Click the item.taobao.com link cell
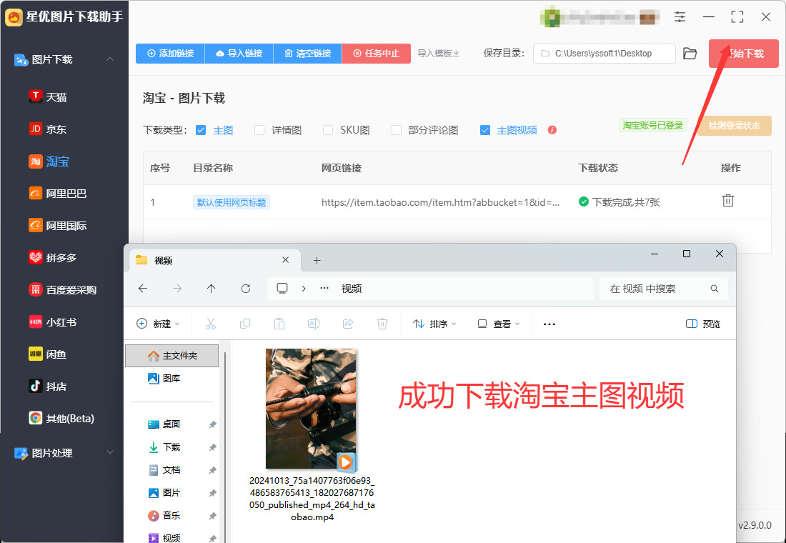 click(x=441, y=202)
